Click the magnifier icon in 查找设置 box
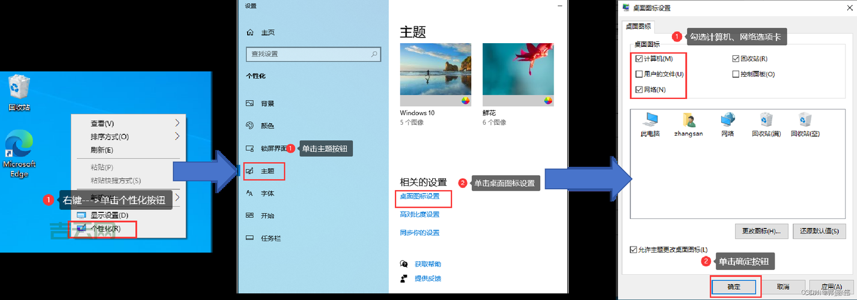The width and height of the screenshot is (857, 300). pyautogui.click(x=374, y=54)
